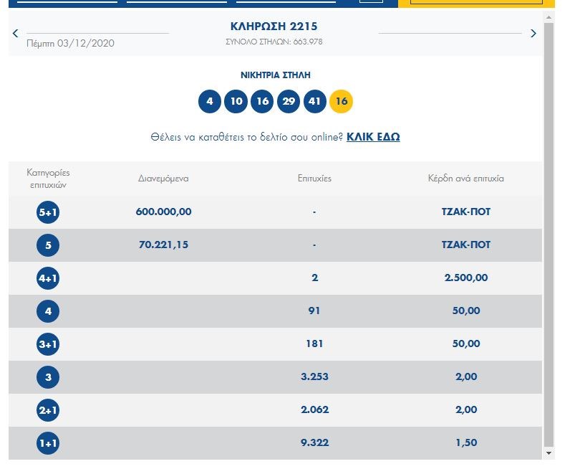Click the ΚΛΗΡΩΣΗ 2215 draw title
Image resolution: width=585 pixels, height=469 pixels.
[x=274, y=27]
